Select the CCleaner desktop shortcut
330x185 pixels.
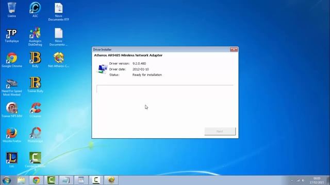(x=36, y=109)
